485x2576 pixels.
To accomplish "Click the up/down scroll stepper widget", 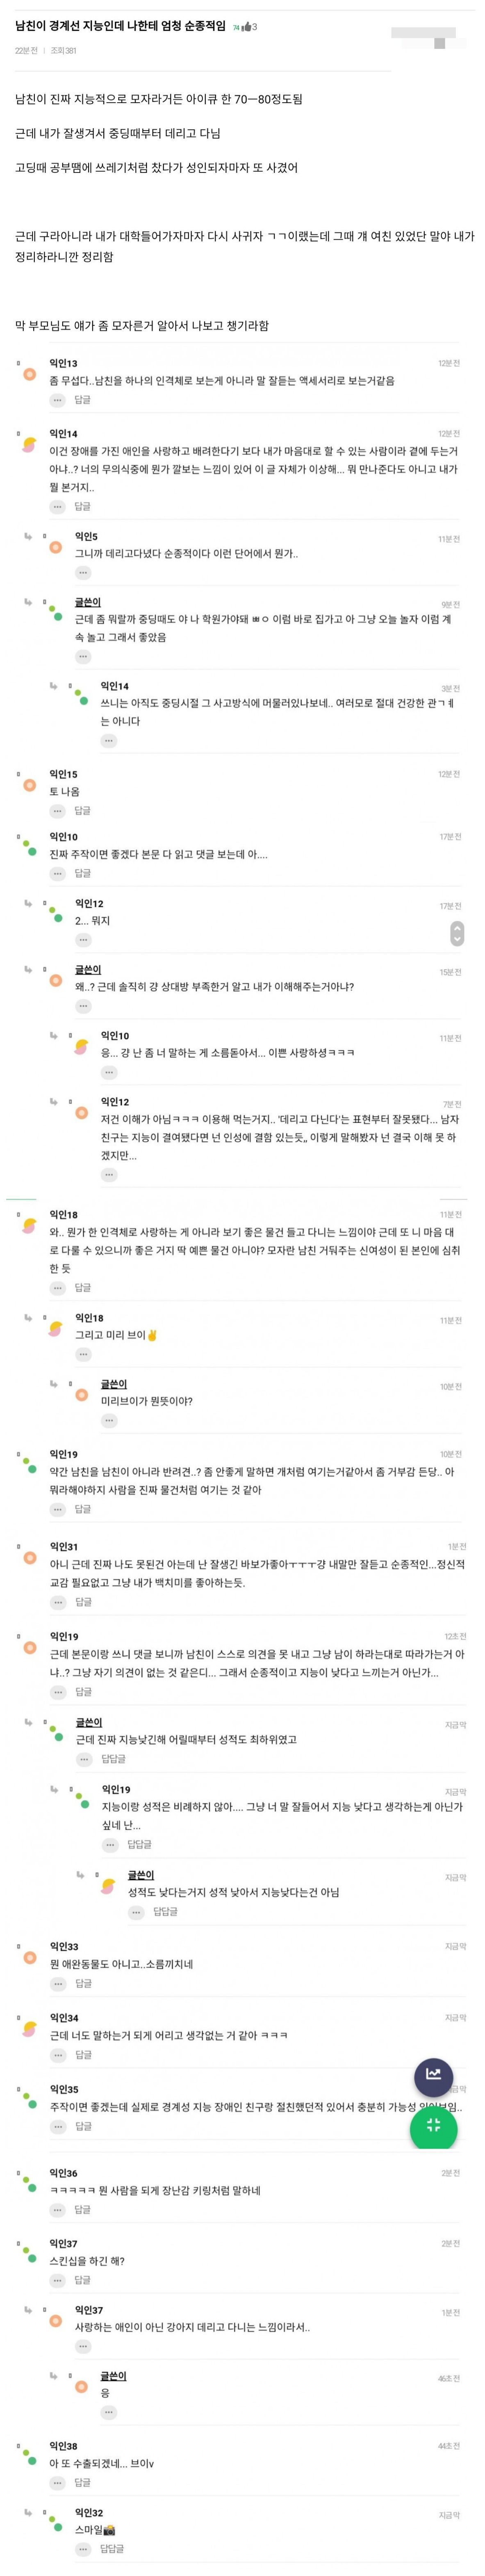I will (457, 933).
